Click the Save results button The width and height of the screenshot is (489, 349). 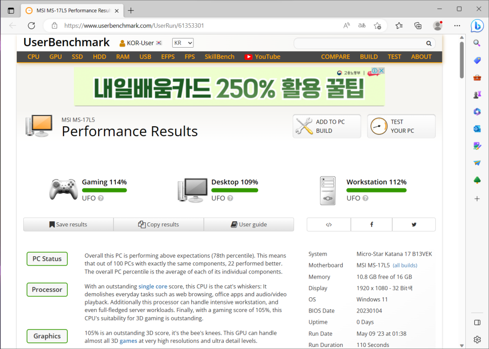(68, 224)
